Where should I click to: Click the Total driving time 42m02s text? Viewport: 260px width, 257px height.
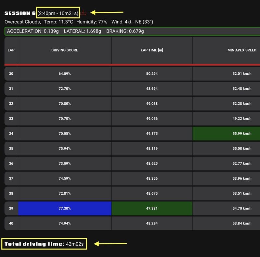point(44,244)
